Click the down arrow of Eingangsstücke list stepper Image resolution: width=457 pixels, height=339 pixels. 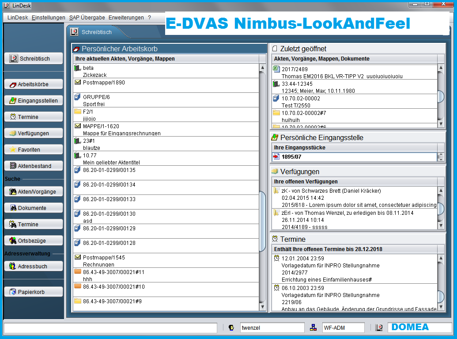pyautogui.click(x=440, y=159)
